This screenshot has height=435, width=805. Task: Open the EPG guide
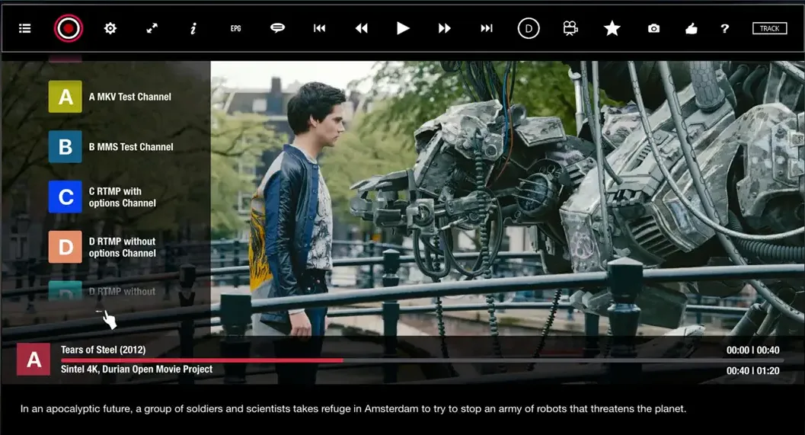(235, 29)
